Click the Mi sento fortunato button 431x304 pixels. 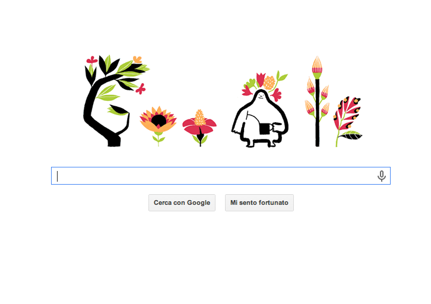(x=259, y=202)
